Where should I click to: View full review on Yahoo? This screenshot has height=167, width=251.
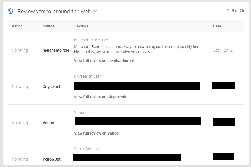pyautogui.click(x=96, y=133)
